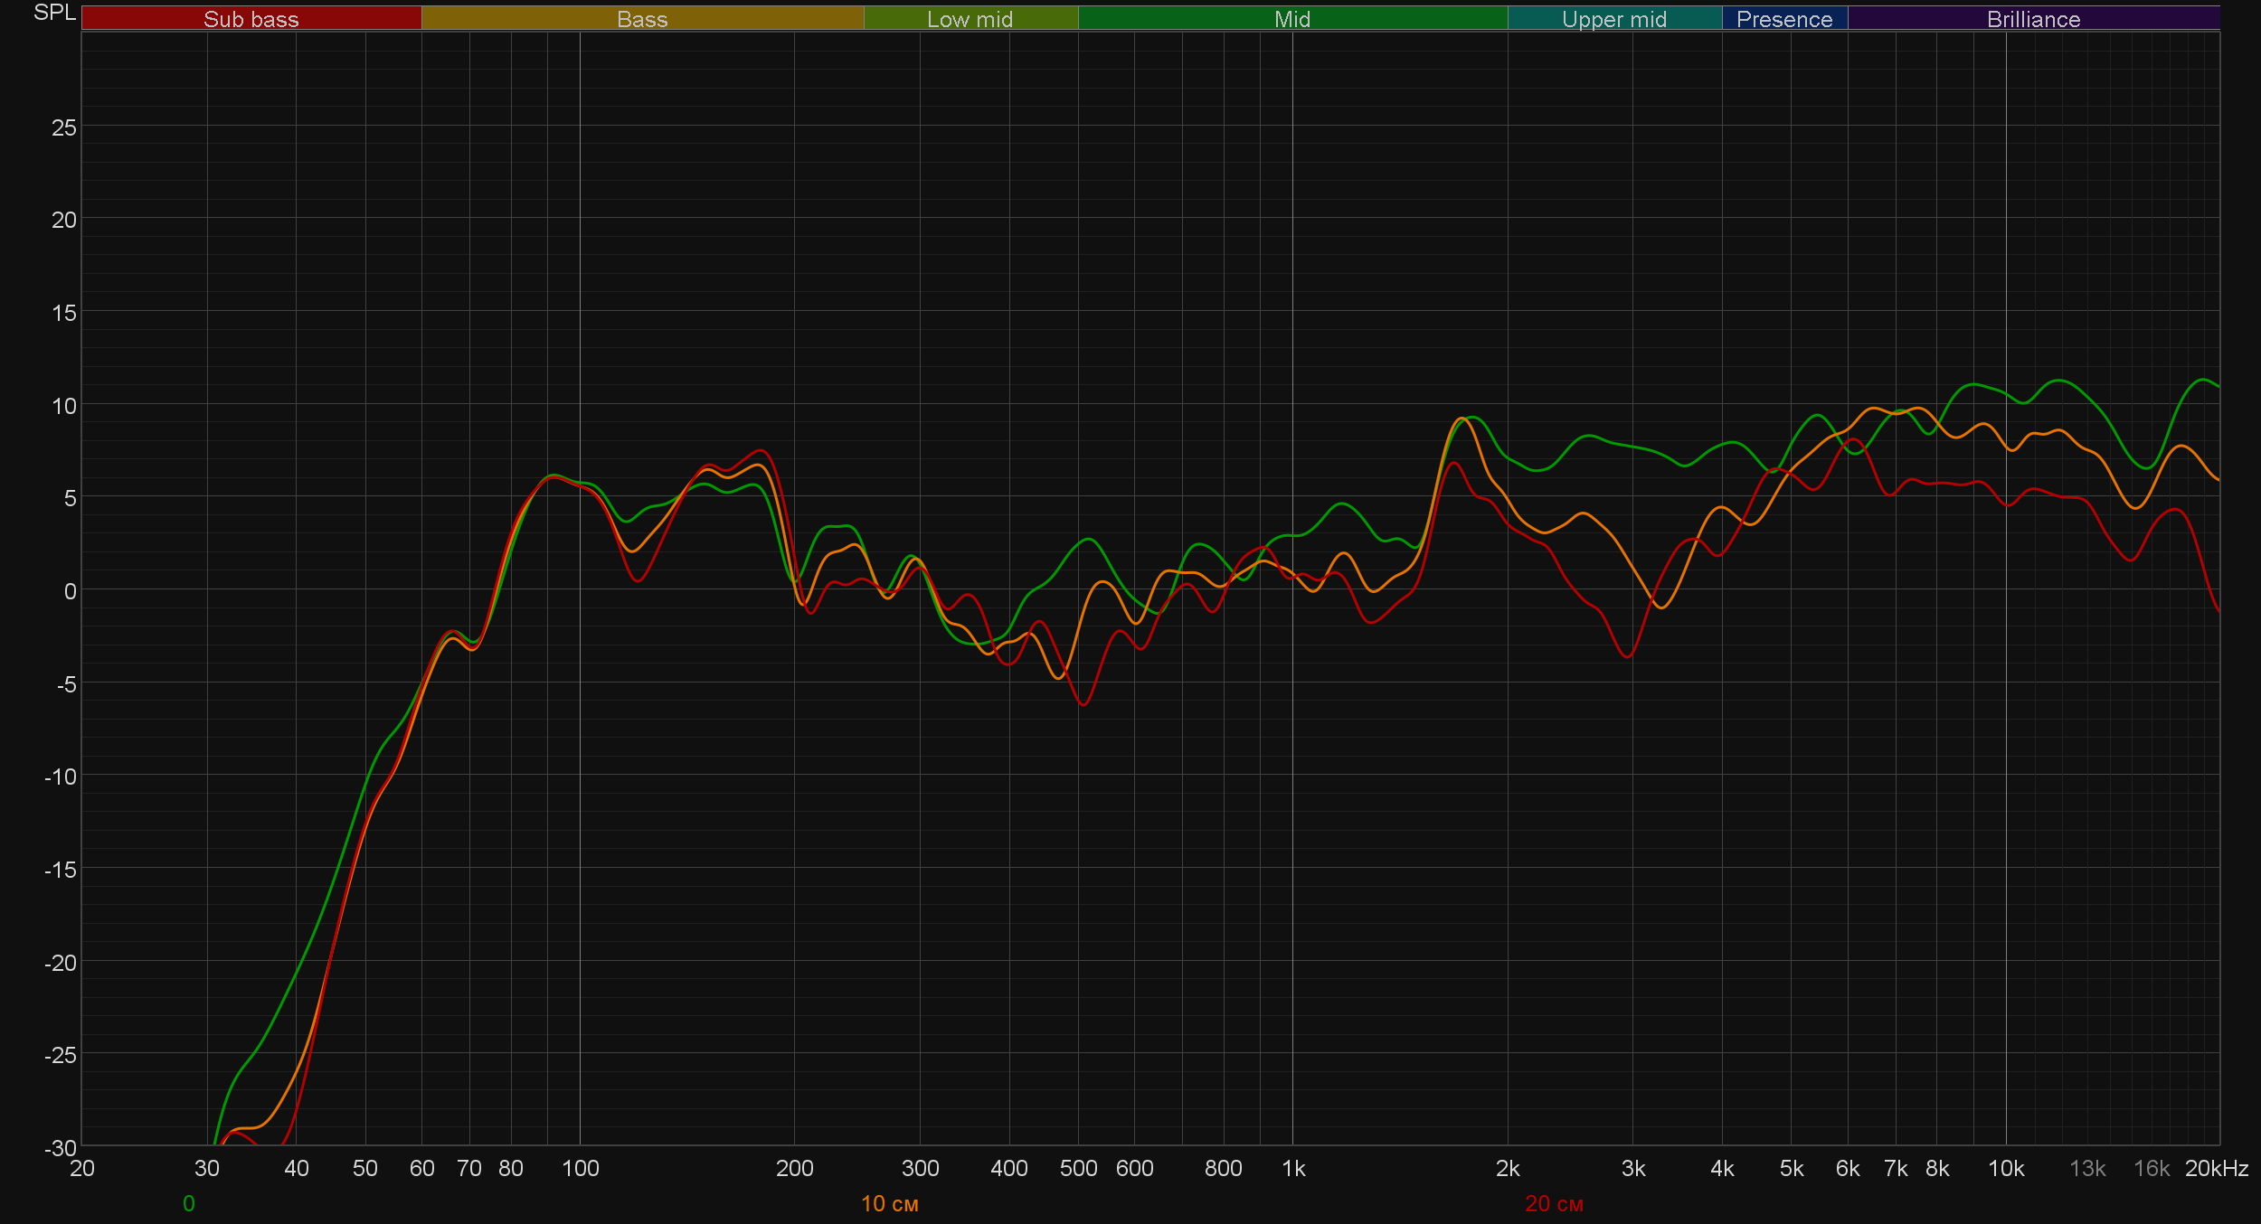Click the 0 dB level axis label
This screenshot has height=1224, width=2261.
coord(70,591)
